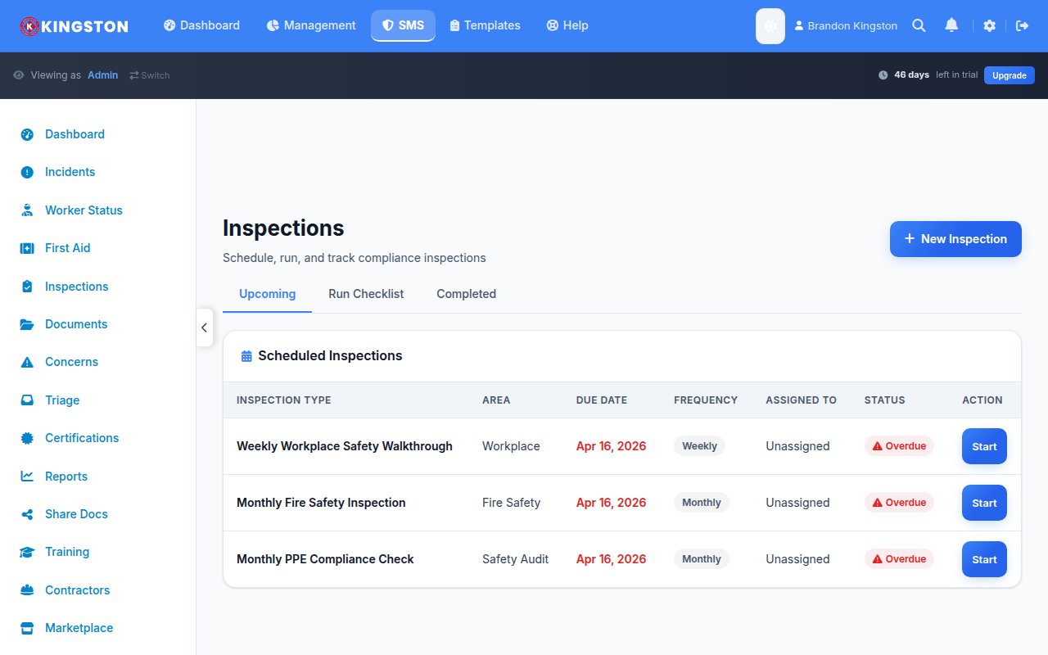Viewport: 1048px width, 655px height.
Task: Switch to the Completed tab
Action: pyautogui.click(x=466, y=294)
